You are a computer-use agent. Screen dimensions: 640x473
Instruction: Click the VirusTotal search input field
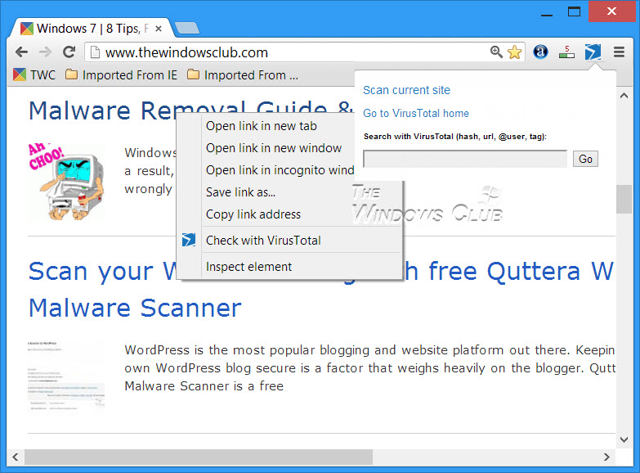[465, 159]
